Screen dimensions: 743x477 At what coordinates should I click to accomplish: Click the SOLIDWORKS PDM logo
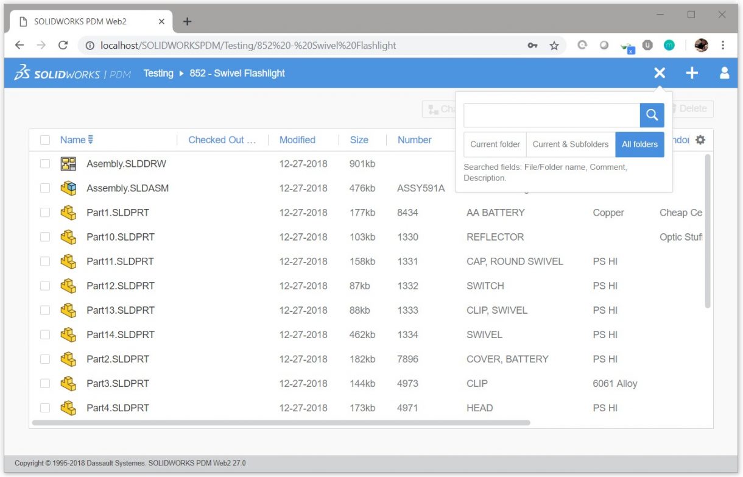pos(72,73)
